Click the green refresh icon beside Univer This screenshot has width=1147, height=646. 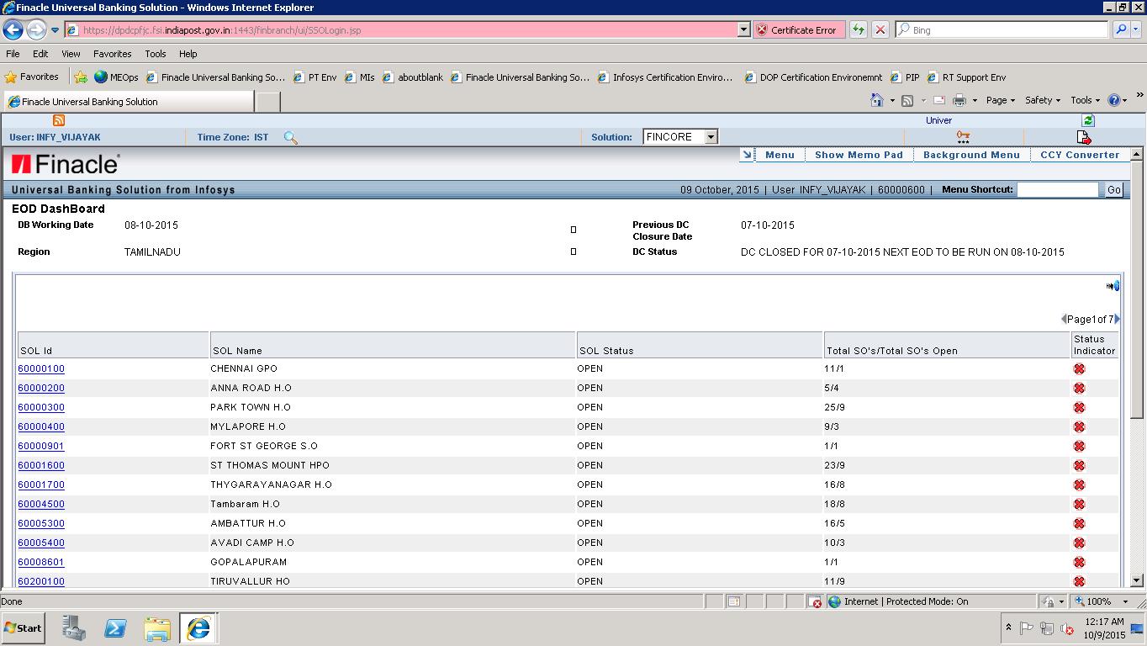point(1088,120)
